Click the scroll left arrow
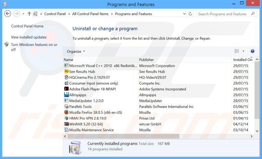 point(65,136)
